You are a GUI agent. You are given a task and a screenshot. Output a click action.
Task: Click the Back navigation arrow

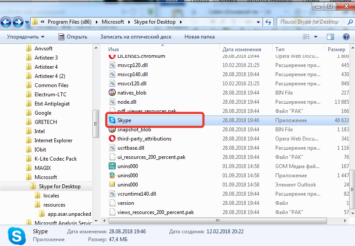click(x=6, y=21)
